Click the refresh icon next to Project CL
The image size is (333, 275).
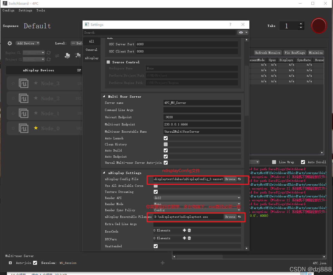tap(49, 59)
